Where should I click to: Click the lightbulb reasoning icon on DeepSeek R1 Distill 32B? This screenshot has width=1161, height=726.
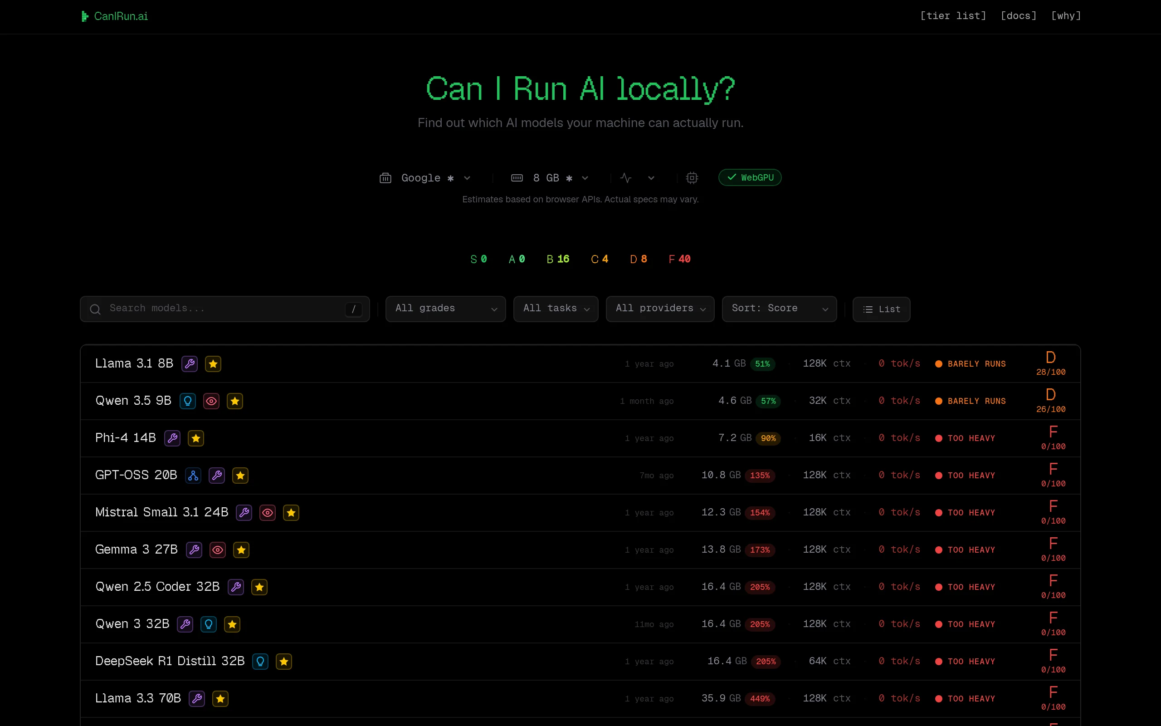pos(260,661)
